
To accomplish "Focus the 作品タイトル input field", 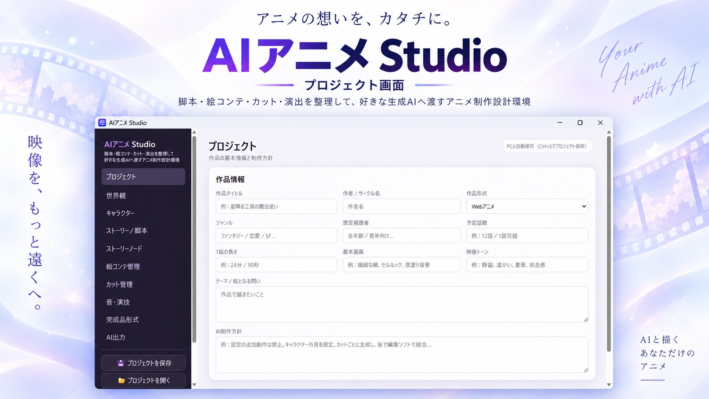I will coord(276,206).
